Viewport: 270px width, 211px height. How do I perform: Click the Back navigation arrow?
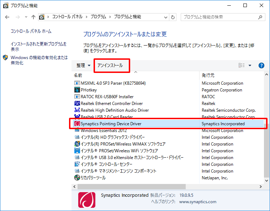point(7,17)
